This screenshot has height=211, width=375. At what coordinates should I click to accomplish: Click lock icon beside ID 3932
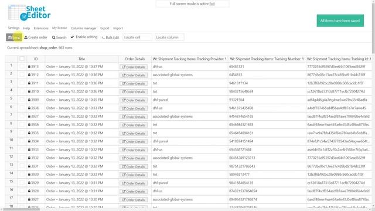point(29,158)
